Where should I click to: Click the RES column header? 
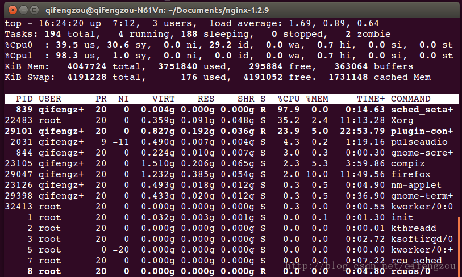[x=206, y=99]
